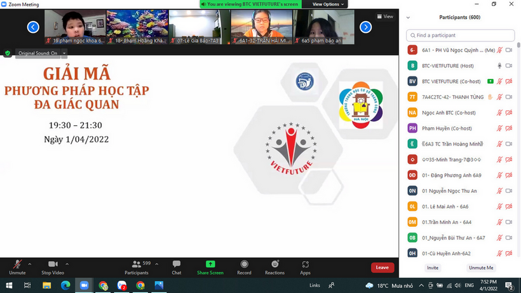
Task: Open the Reactions menu
Action: click(274, 264)
